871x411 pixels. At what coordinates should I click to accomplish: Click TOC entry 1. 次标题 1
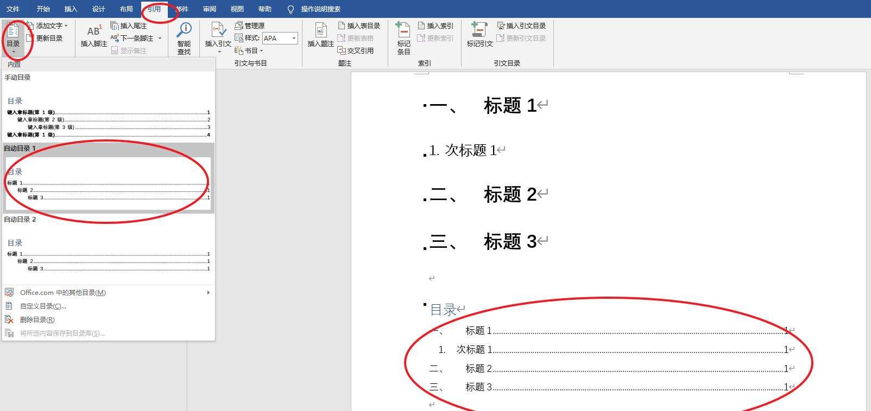[613, 349]
